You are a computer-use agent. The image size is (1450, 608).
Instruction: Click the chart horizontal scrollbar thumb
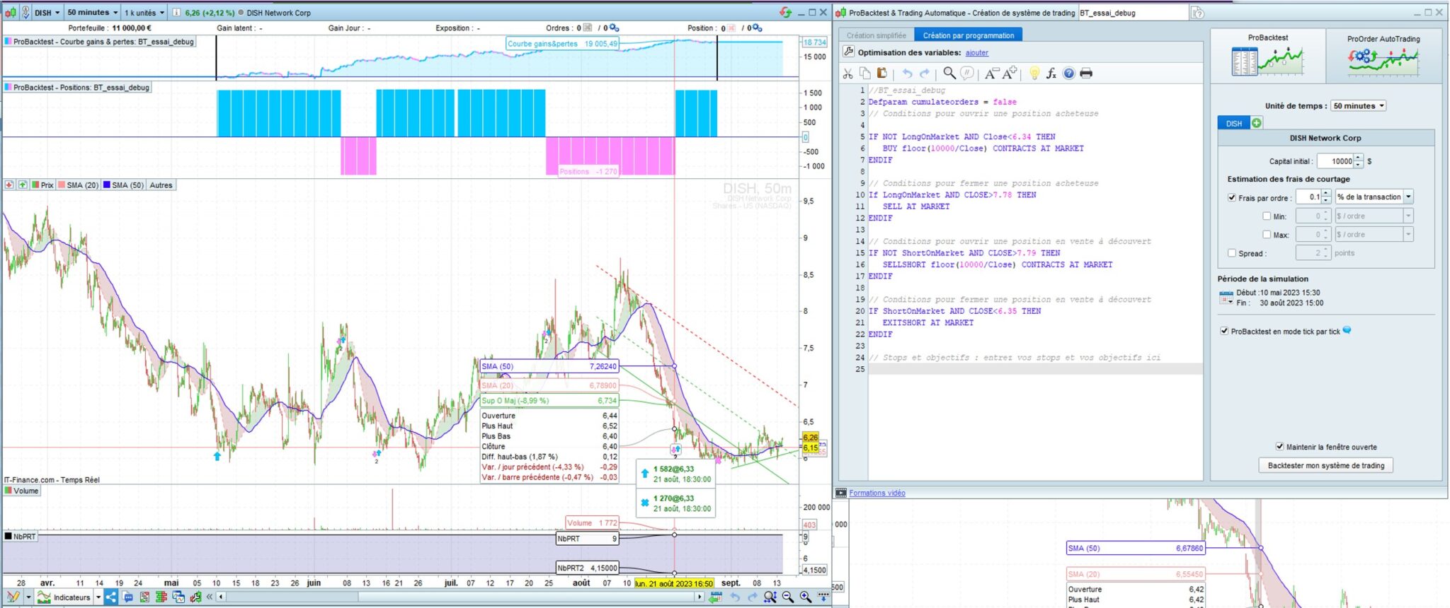click(x=527, y=597)
